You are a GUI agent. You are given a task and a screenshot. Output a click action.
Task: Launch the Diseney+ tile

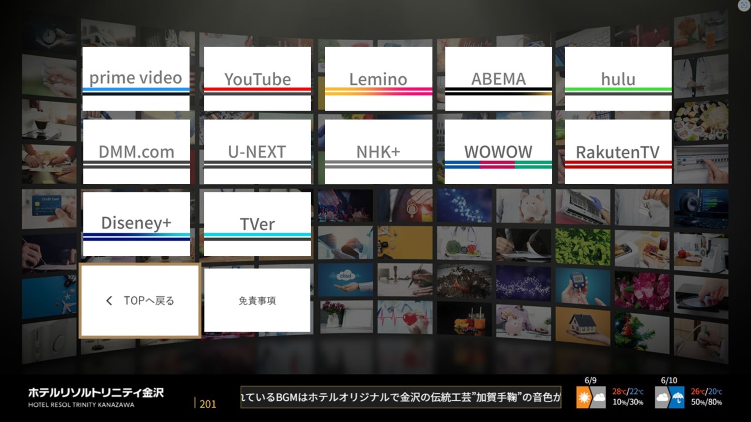point(136,224)
